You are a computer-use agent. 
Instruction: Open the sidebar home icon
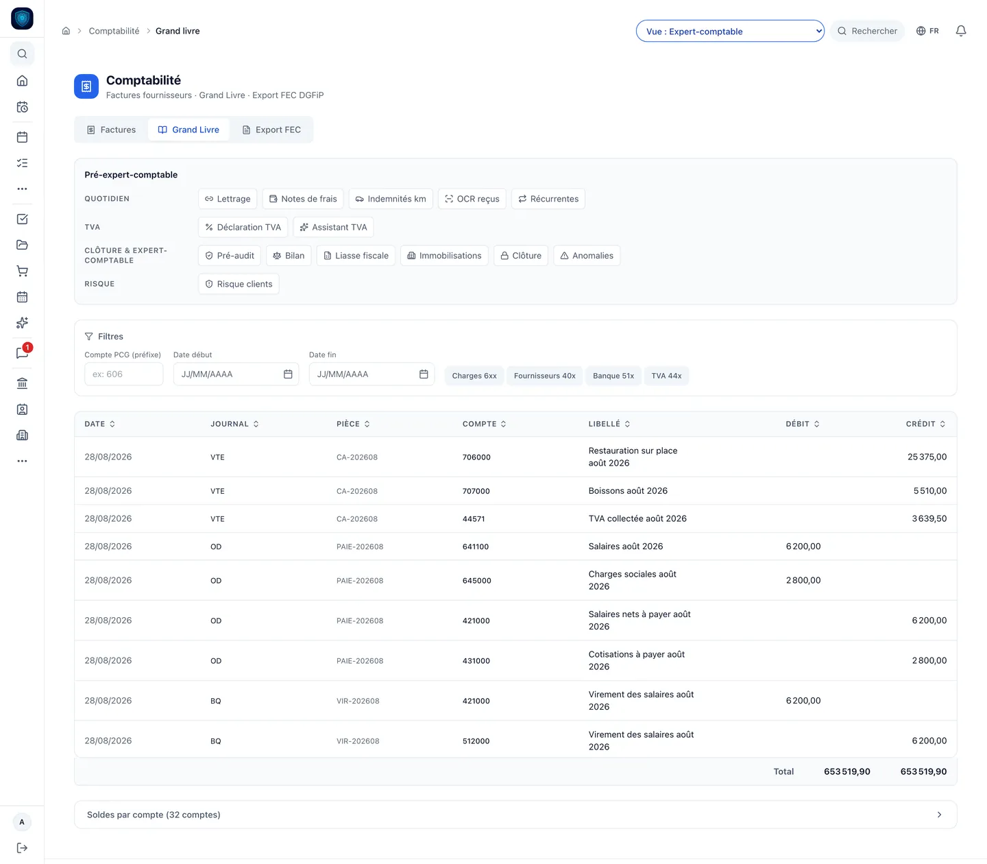click(x=22, y=81)
